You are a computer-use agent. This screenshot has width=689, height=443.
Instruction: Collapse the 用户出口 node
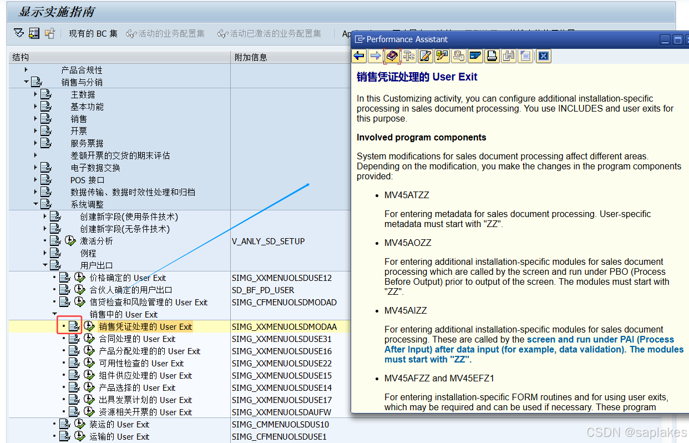(x=45, y=265)
